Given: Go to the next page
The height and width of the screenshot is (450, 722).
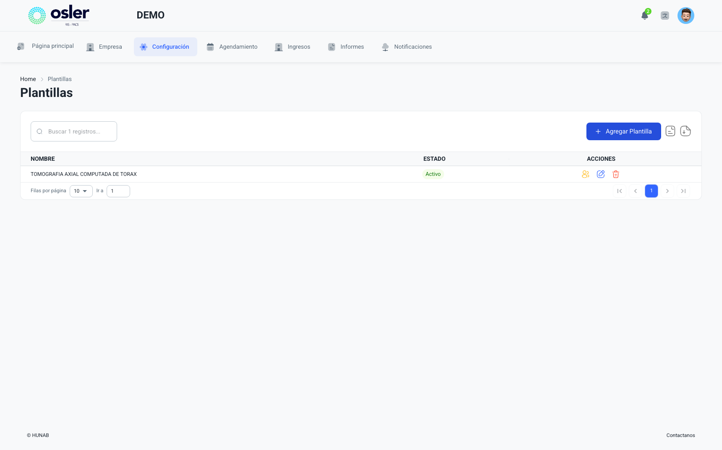Looking at the screenshot, I should 667,191.
